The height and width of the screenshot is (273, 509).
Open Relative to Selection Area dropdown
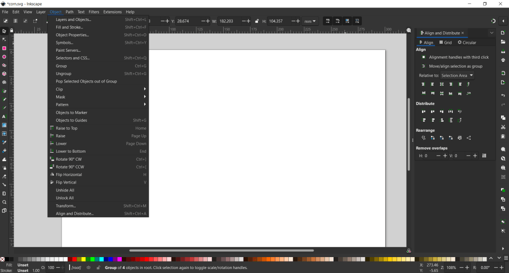coord(457,75)
